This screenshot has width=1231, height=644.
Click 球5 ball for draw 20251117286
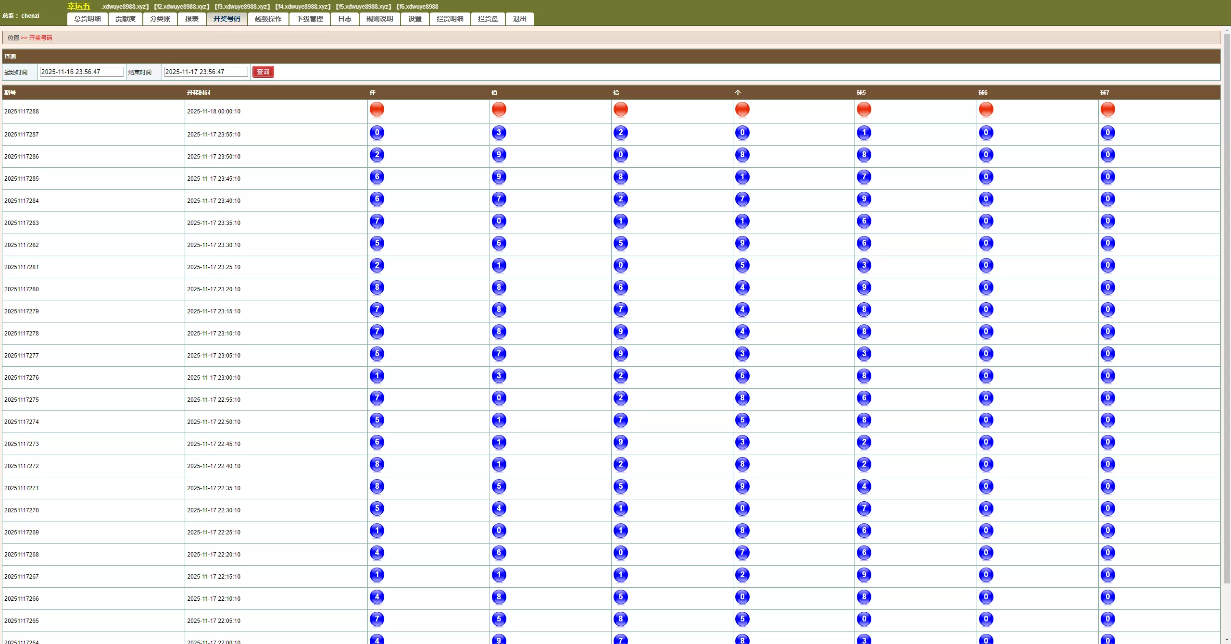click(x=864, y=155)
